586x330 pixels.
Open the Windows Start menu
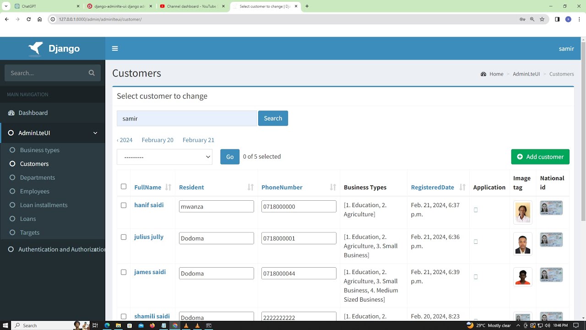(x=5, y=325)
